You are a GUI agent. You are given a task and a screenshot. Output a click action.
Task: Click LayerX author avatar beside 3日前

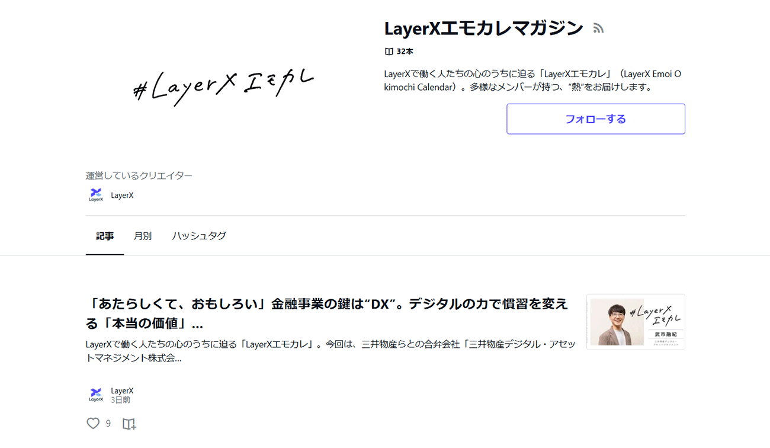96,395
